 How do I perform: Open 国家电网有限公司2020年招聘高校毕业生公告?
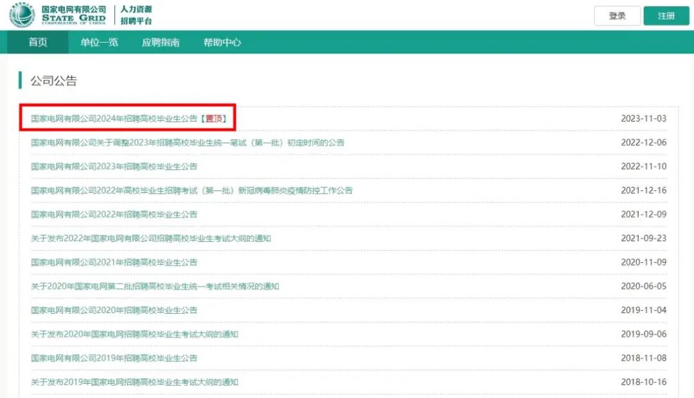coord(114,310)
